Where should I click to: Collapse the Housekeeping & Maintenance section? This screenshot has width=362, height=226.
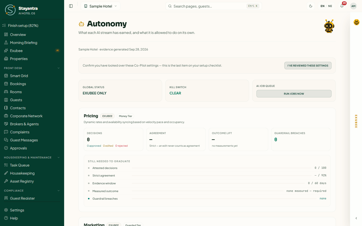pos(59,157)
